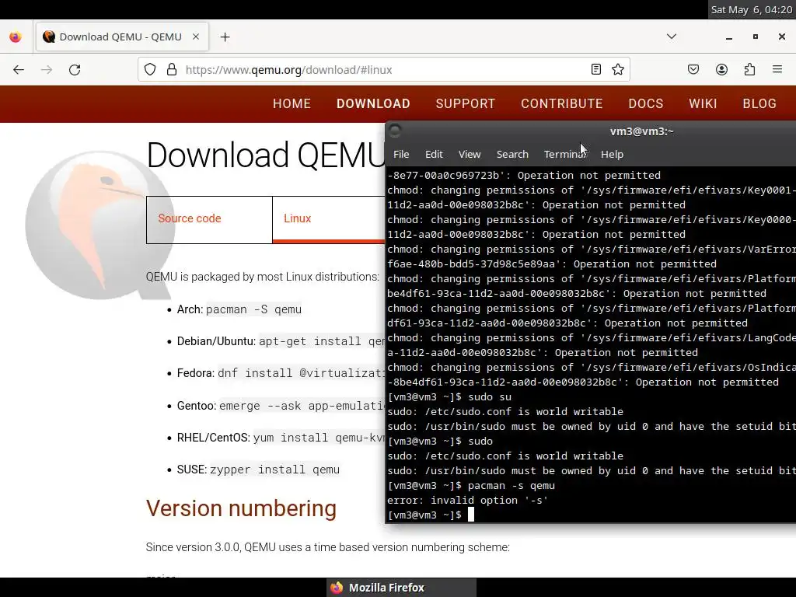Select the Download QEMU - QEMU tab
This screenshot has width=796, height=597.
coord(122,37)
